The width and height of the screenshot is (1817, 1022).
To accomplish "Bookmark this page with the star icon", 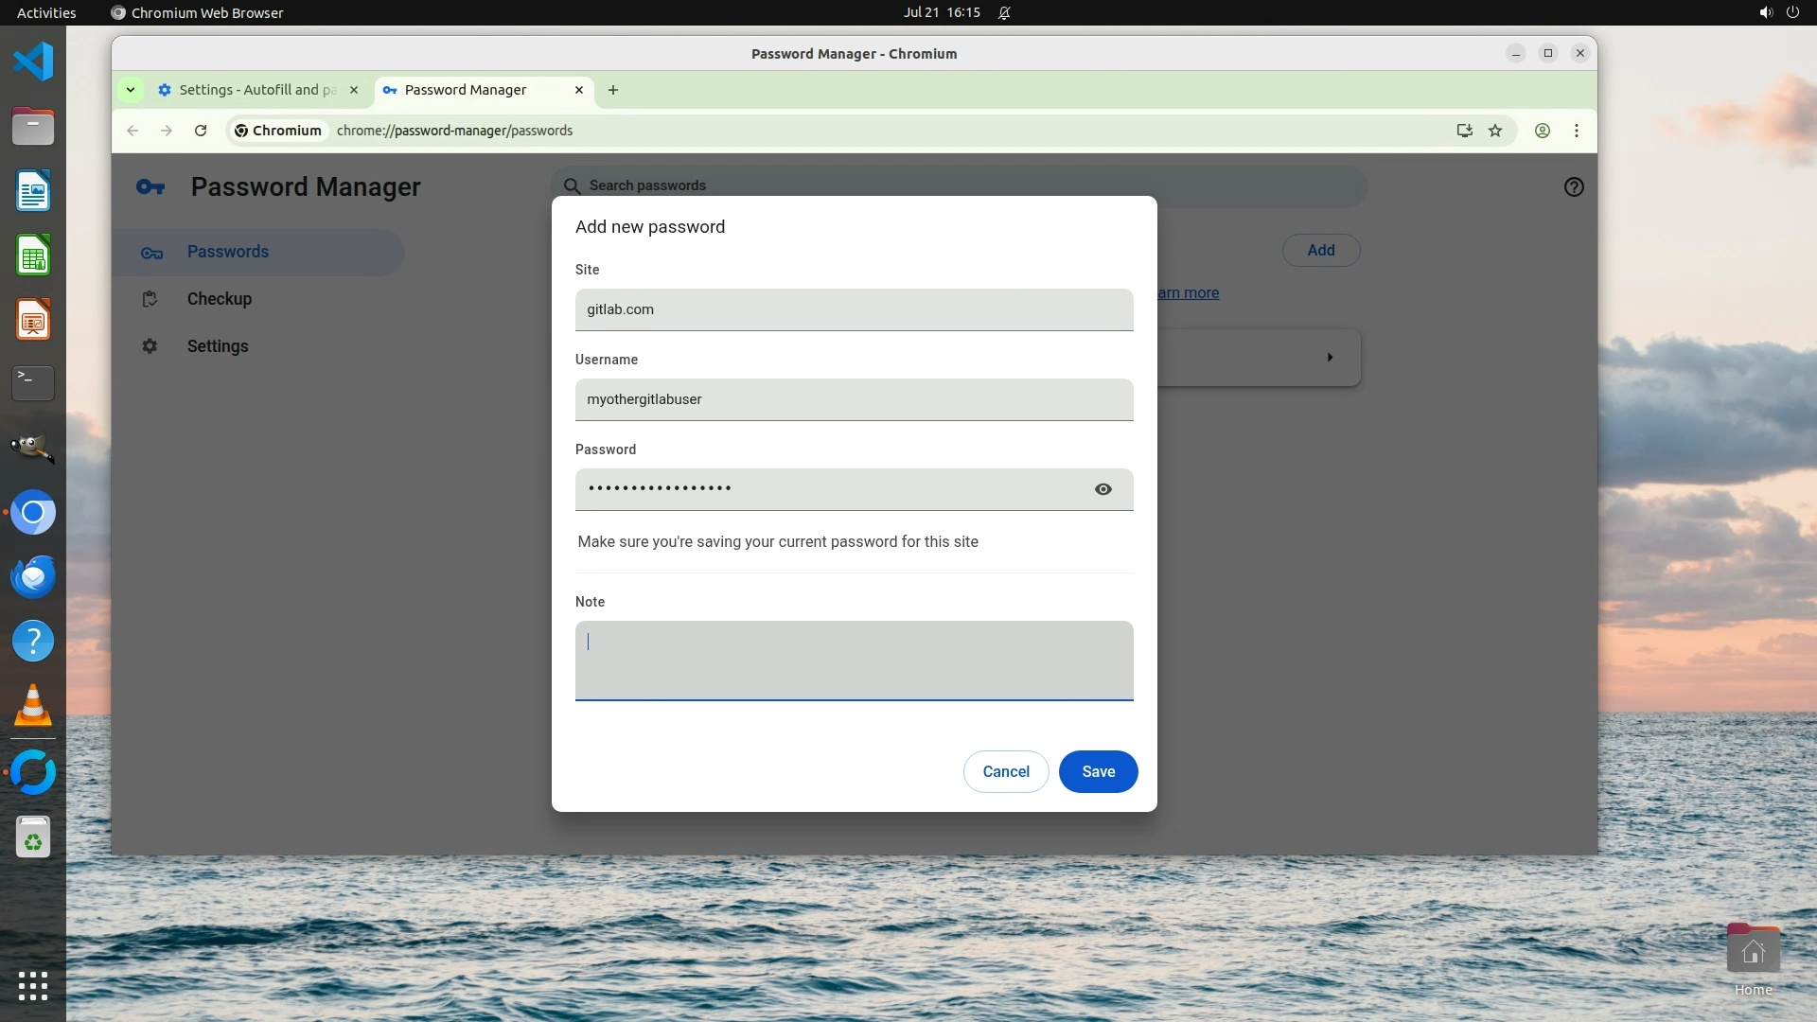I will pyautogui.click(x=1495, y=131).
